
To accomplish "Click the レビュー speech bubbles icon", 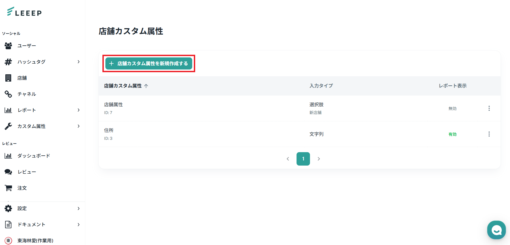I will (x=8, y=172).
